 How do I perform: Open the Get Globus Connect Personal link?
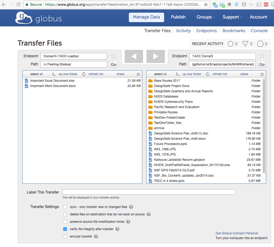(x=237, y=233)
